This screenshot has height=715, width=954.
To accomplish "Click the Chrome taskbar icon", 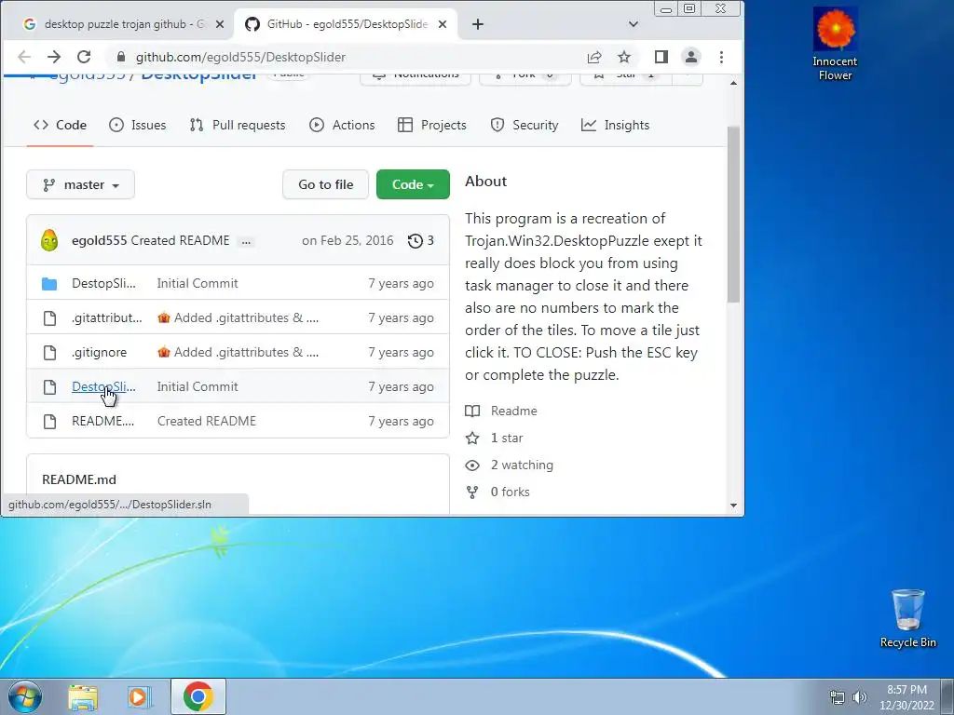I will (198, 696).
